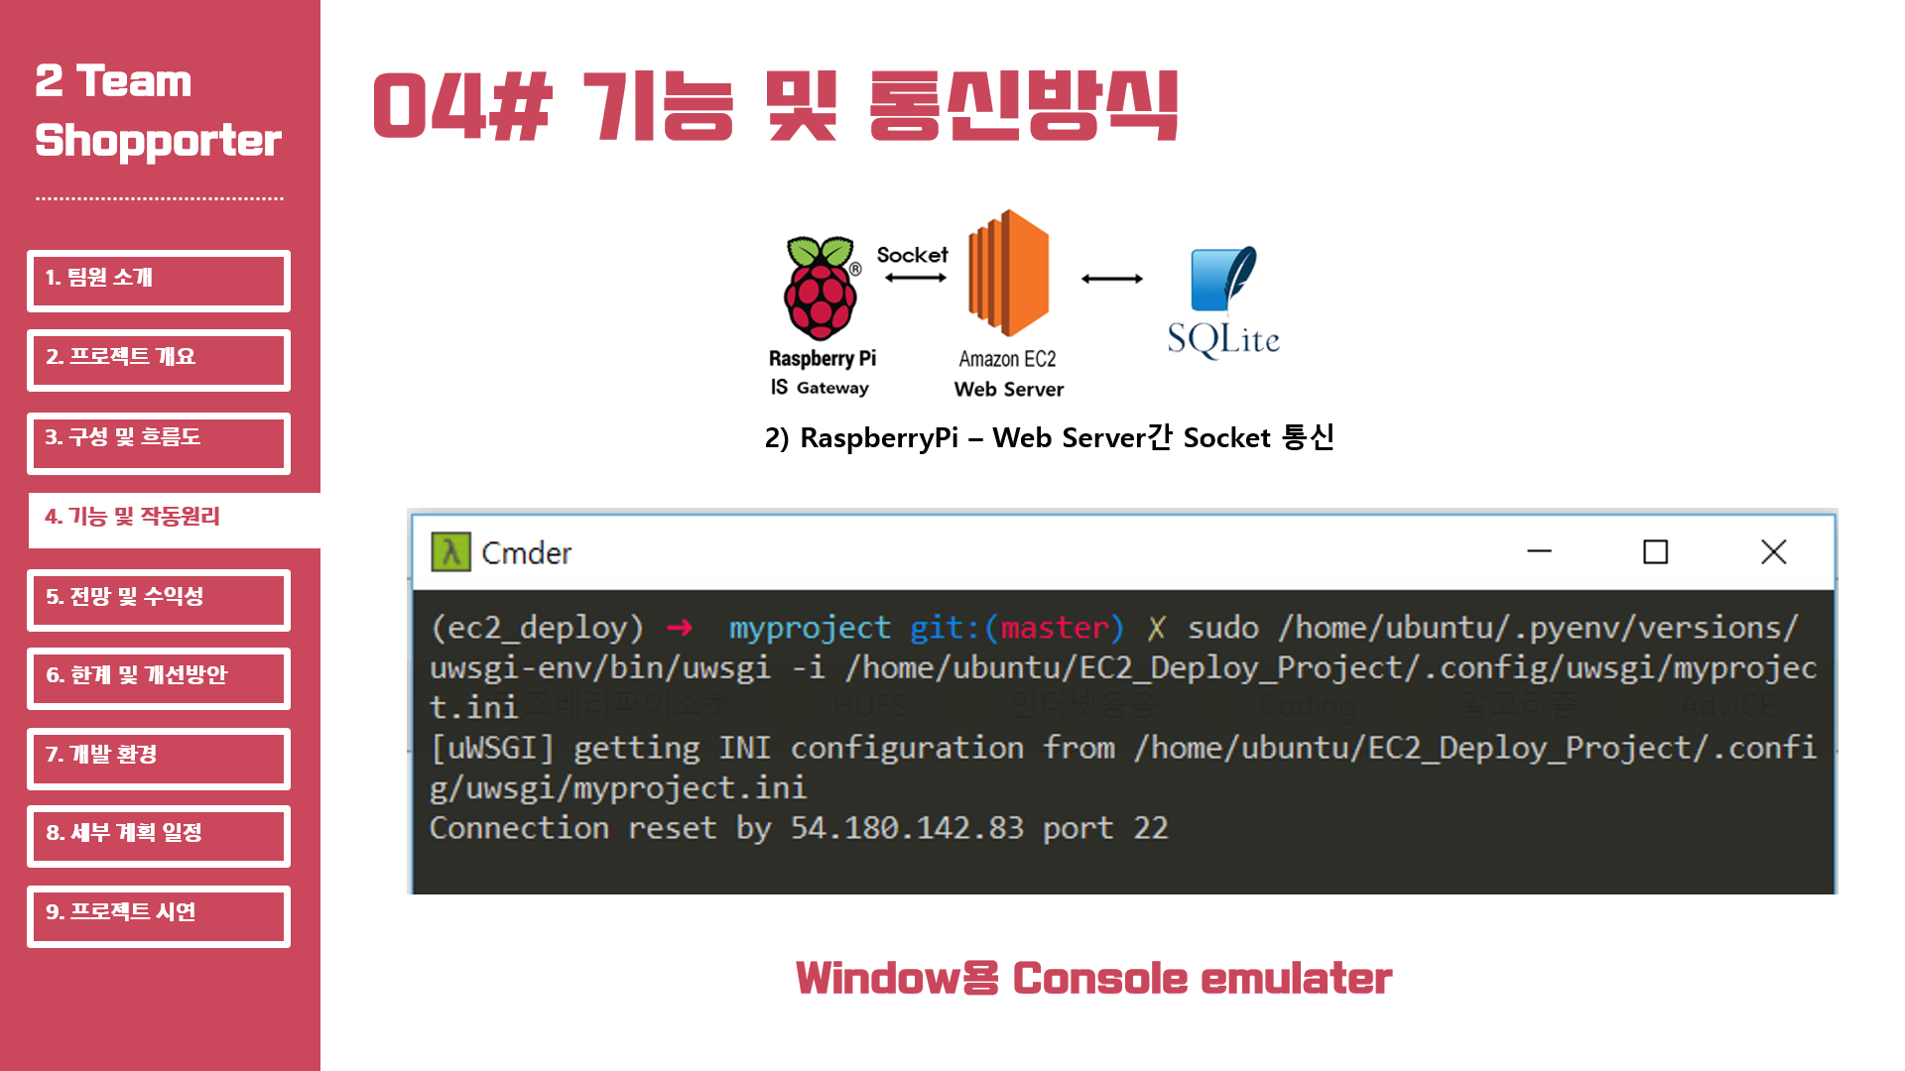Click the Cmder window minimize button
This screenshot has width=1905, height=1071.
(1540, 550)
